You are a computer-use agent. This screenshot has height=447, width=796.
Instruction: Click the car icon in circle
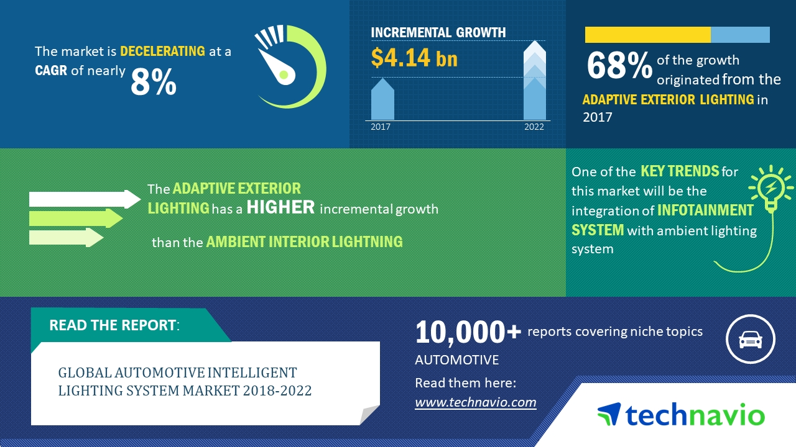point(751,339)
